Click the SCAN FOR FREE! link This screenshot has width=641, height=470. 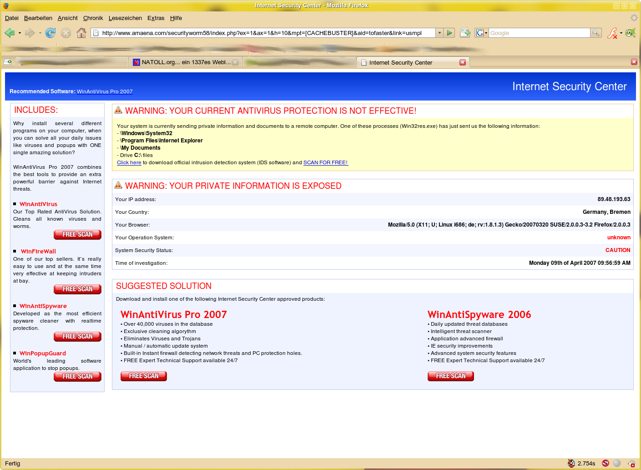coord(326,162)
